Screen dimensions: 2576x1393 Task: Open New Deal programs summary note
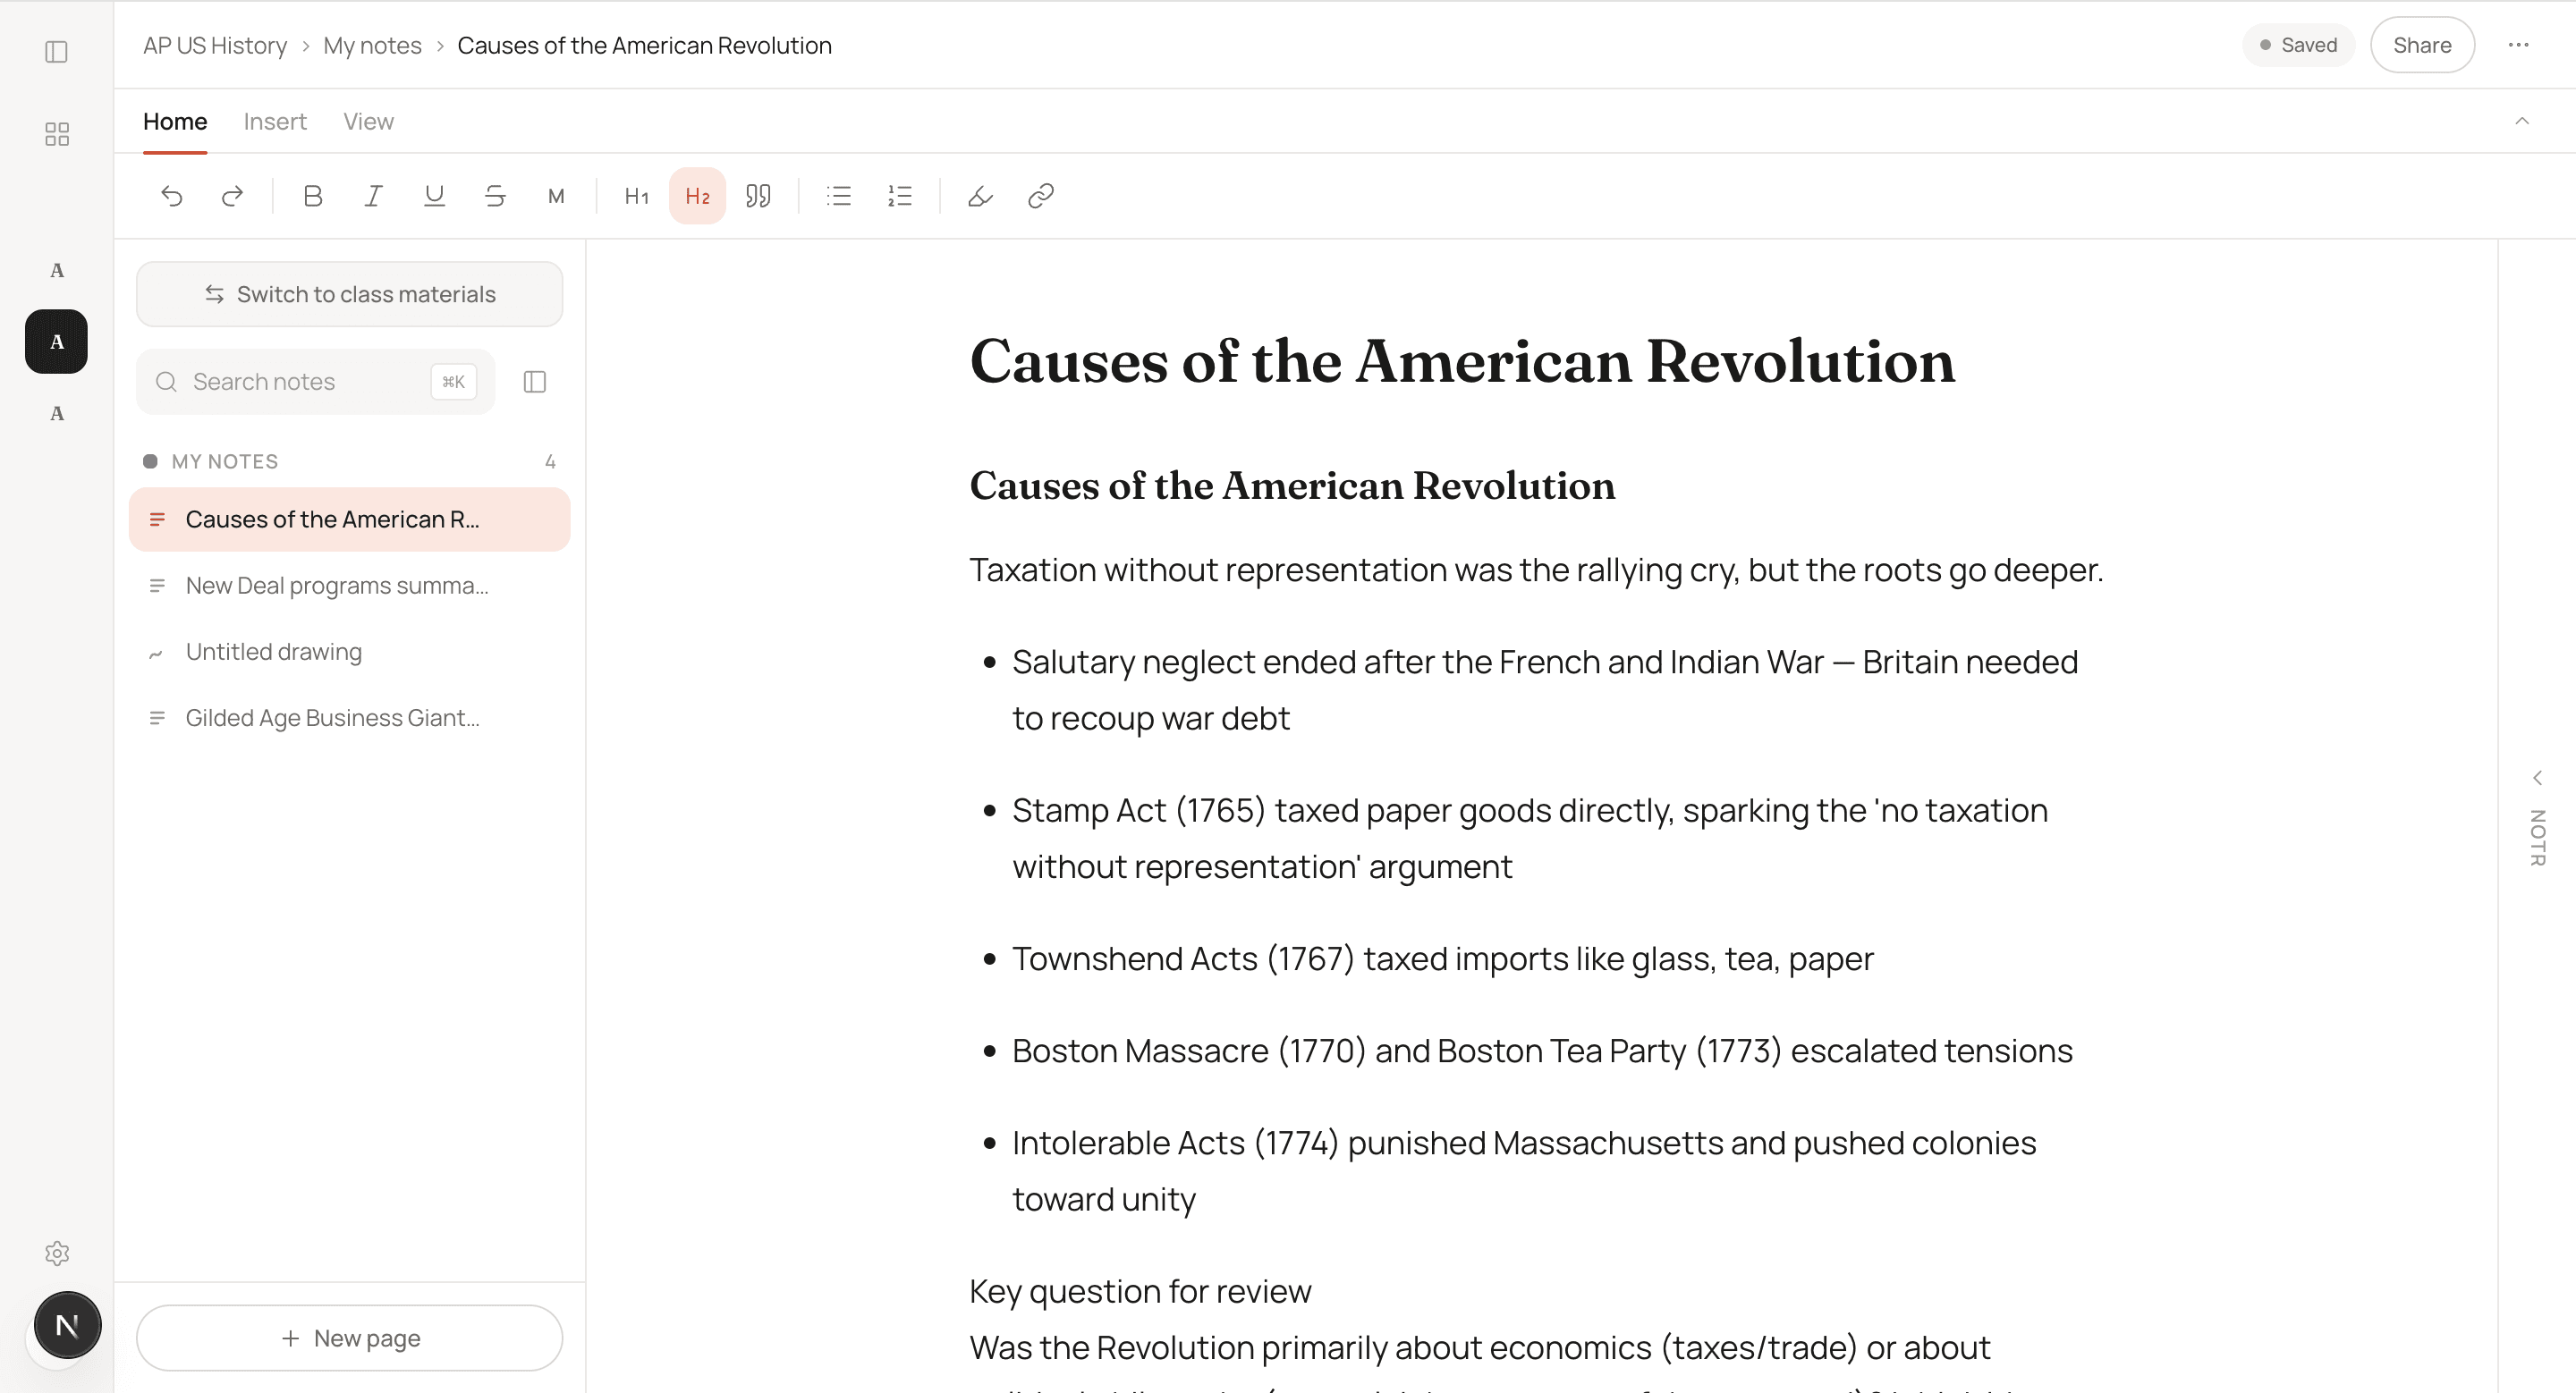tap(349, 586)
